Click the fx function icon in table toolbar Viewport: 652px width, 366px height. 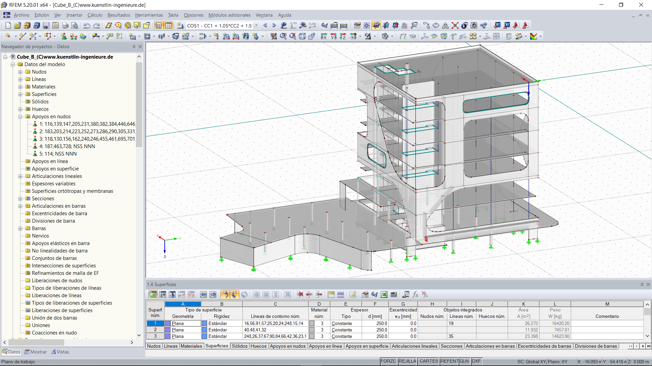tap(415, 294)
